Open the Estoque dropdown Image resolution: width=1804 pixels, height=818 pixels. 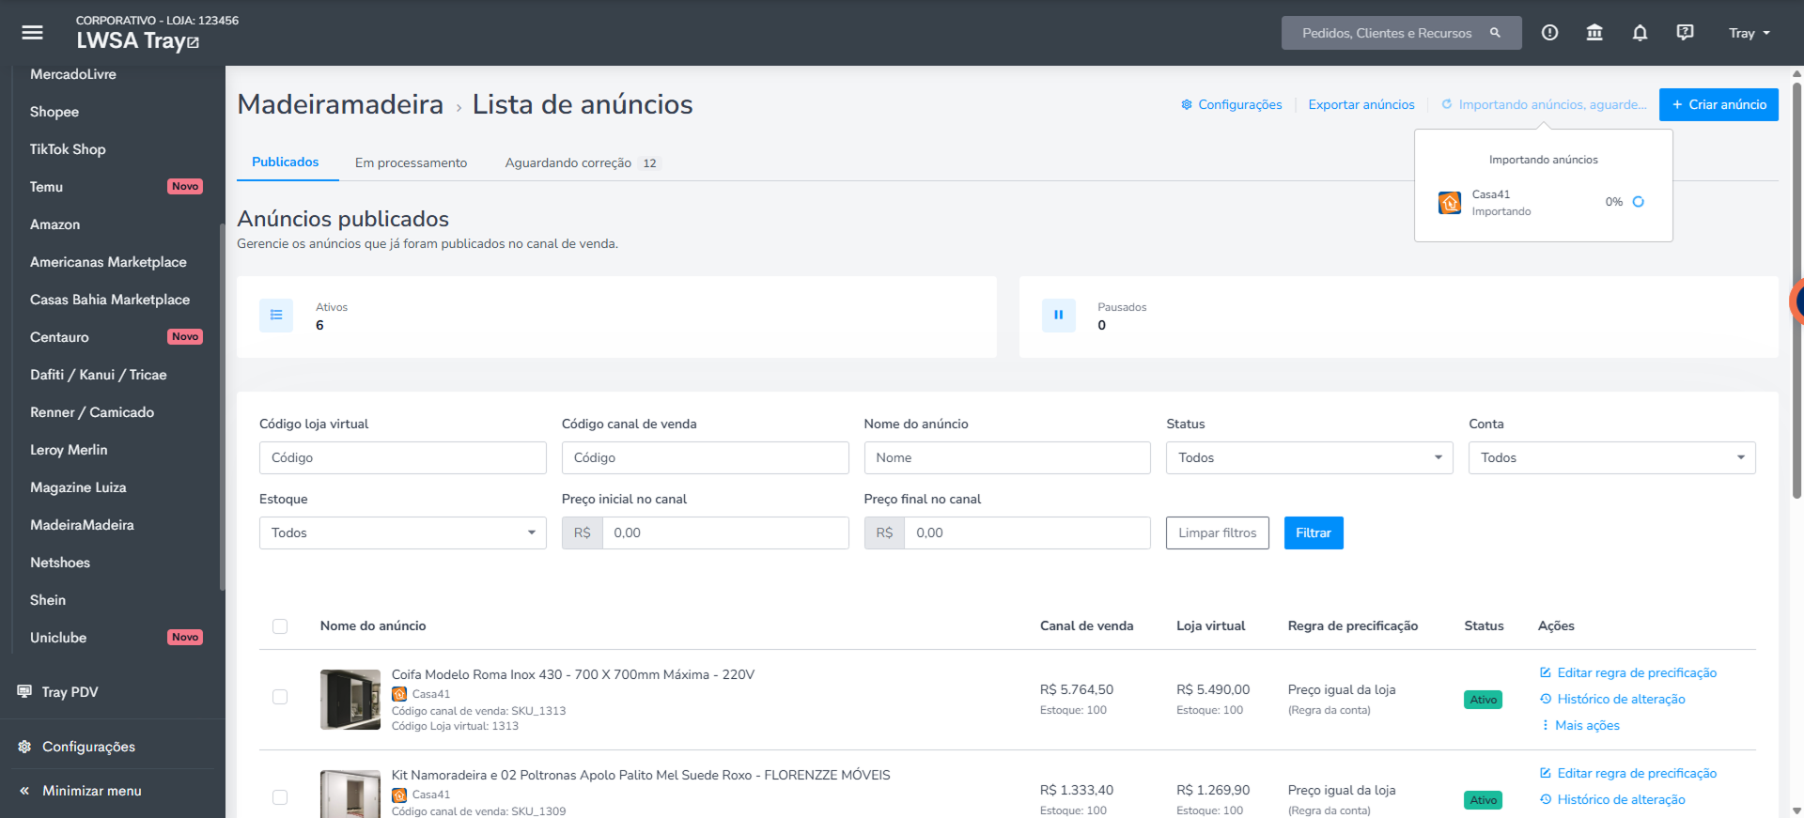pos(402,532)
